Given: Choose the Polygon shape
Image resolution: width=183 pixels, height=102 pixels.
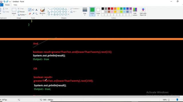Looking at the screenshot, I should 63,9.
